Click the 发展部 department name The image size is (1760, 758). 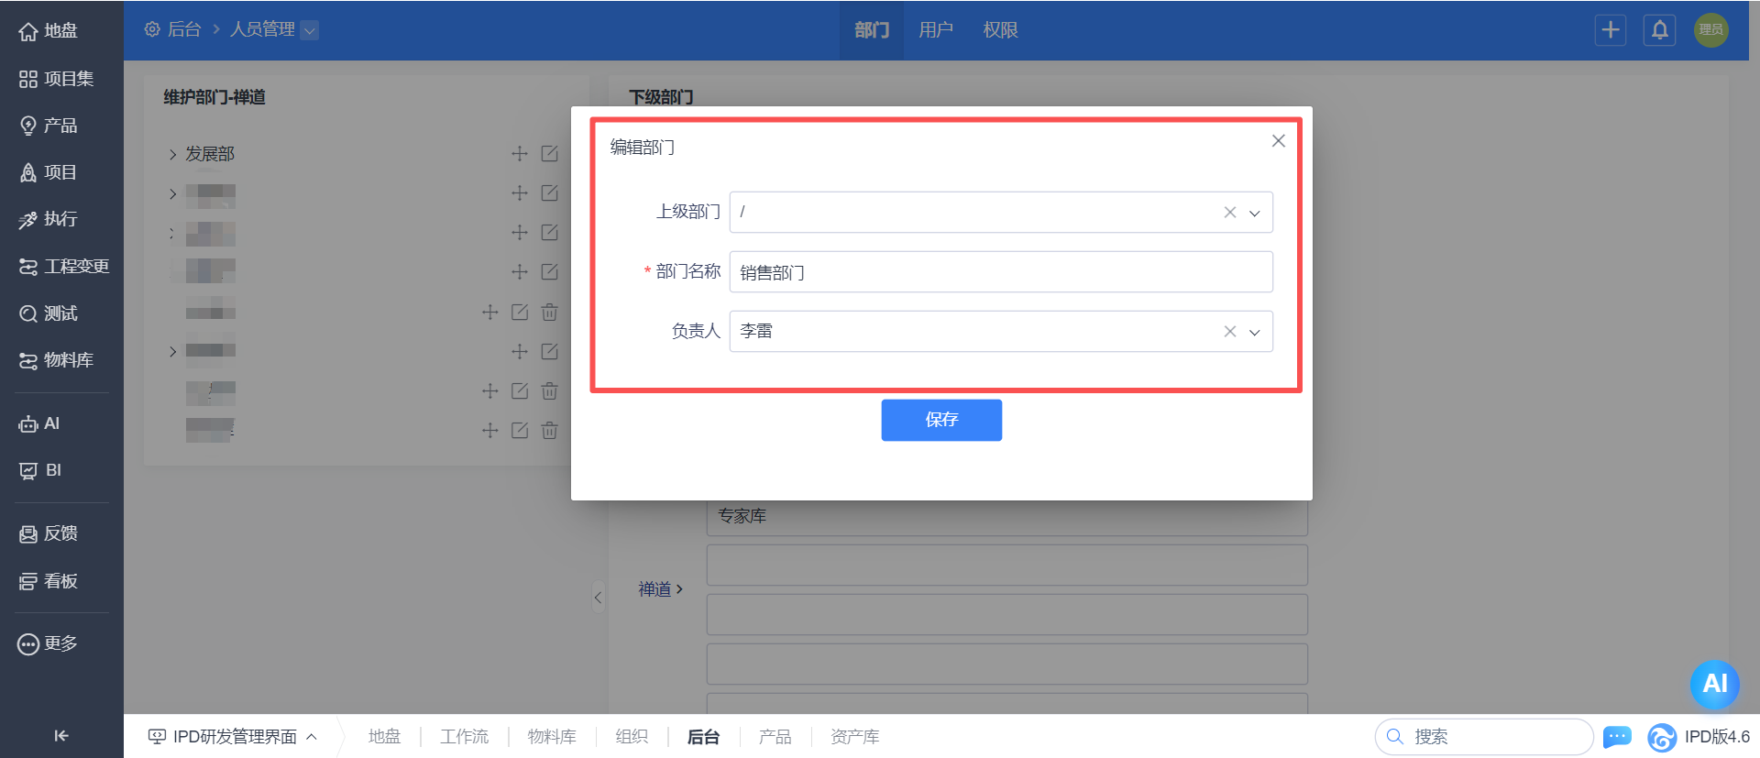click(x=210, y=154)
